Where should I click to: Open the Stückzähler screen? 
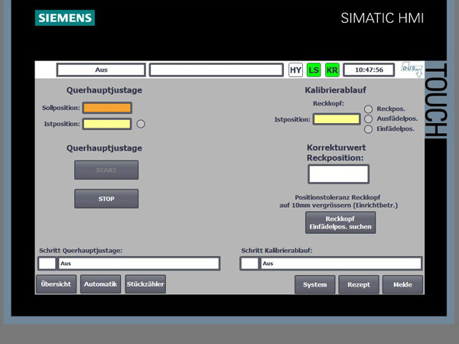pyautogui.click(x=145, y=284)
